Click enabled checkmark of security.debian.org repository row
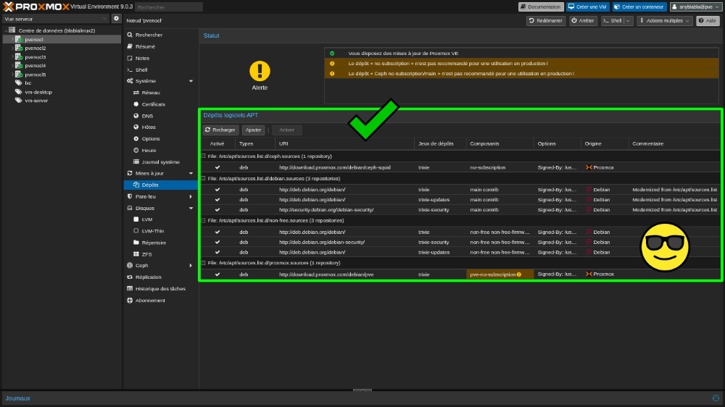The height and width of the screenshot is (407, 725). pyautogui.click(x=217, y=209)
